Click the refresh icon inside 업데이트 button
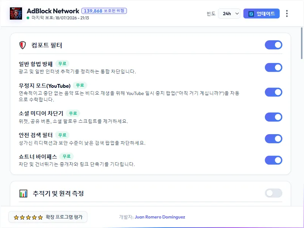This screenshot has width=304, height=228. pos(251,14)
